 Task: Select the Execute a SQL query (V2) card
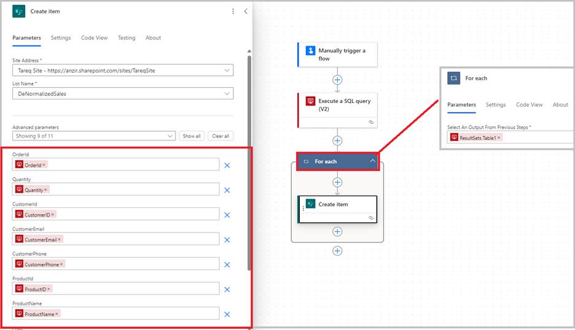click(x=337, y=110)
